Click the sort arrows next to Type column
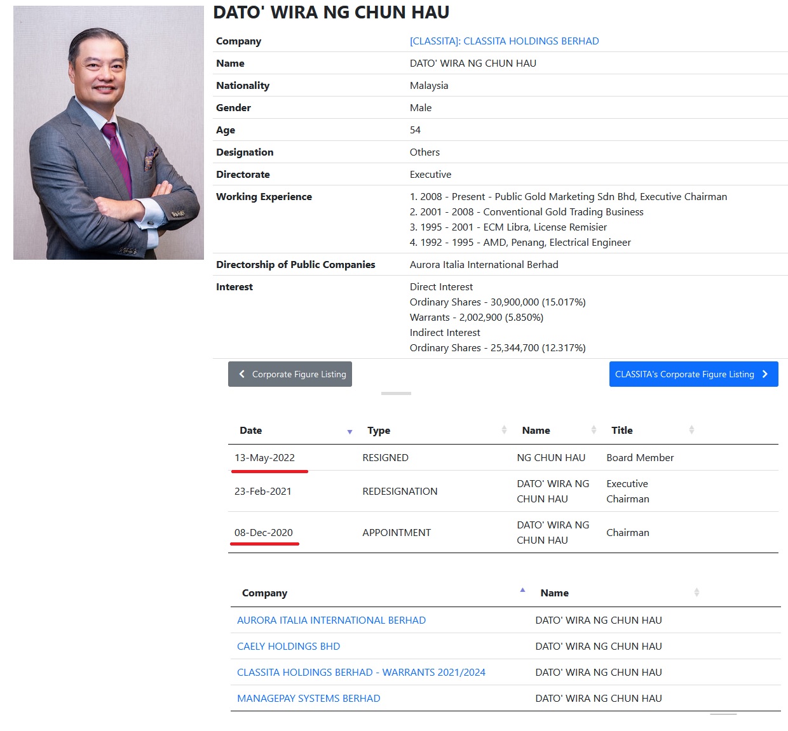This screenshot has width=788, height=731. pos(504,430)
